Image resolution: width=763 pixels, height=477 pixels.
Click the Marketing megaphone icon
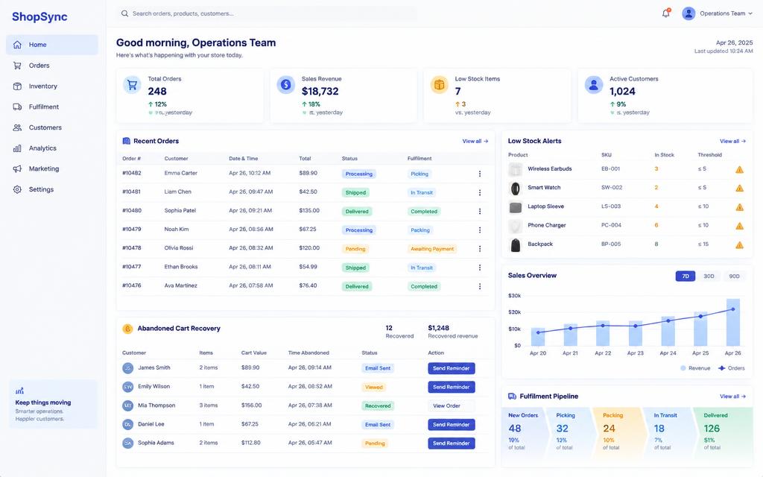coord(18,169)
